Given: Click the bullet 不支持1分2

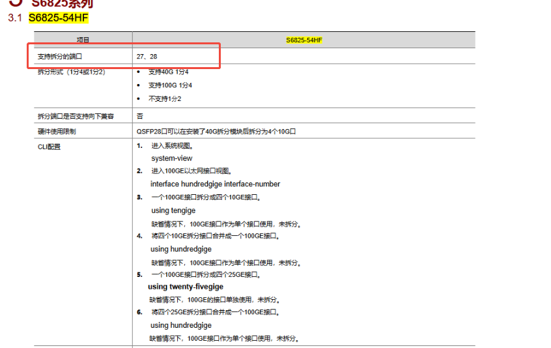Looking at the screenshot, I should tap(165, 99).
